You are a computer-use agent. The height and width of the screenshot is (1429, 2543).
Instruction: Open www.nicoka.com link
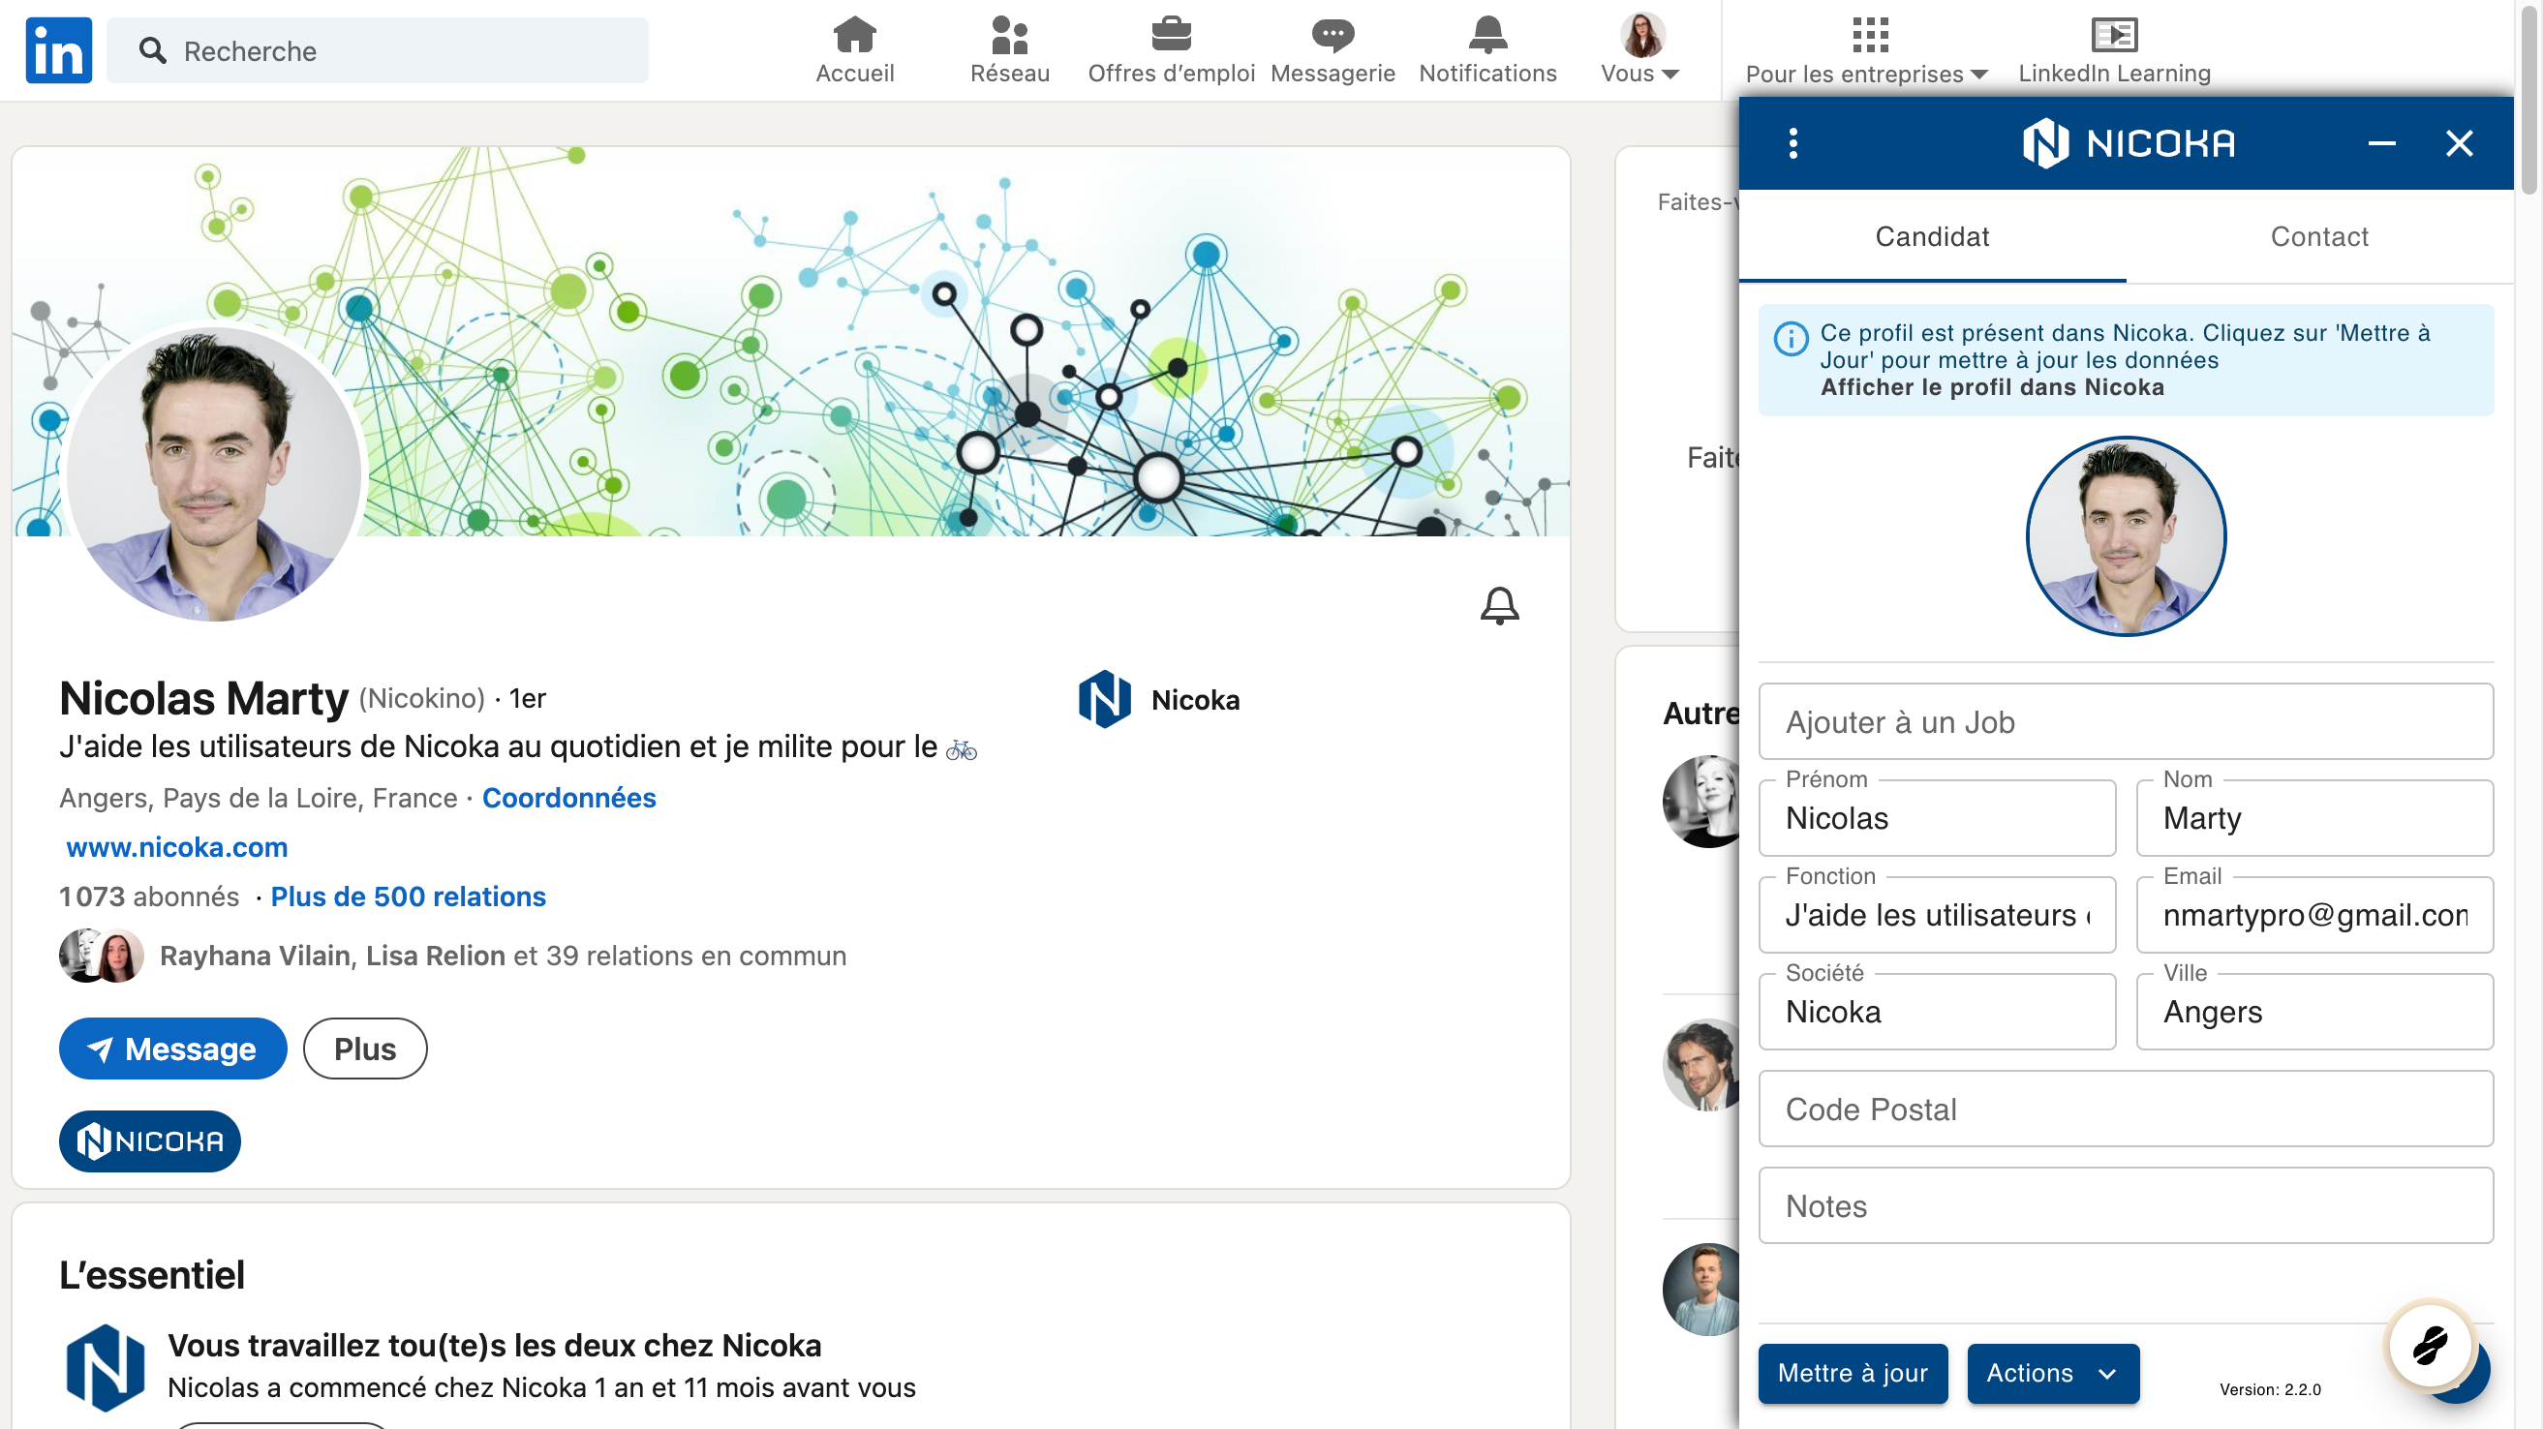pyautogui.click(x=176, y=847)
